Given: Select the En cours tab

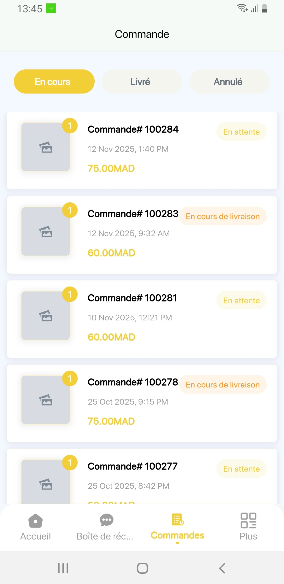Looking at the screenshot, I should point(54,82).
